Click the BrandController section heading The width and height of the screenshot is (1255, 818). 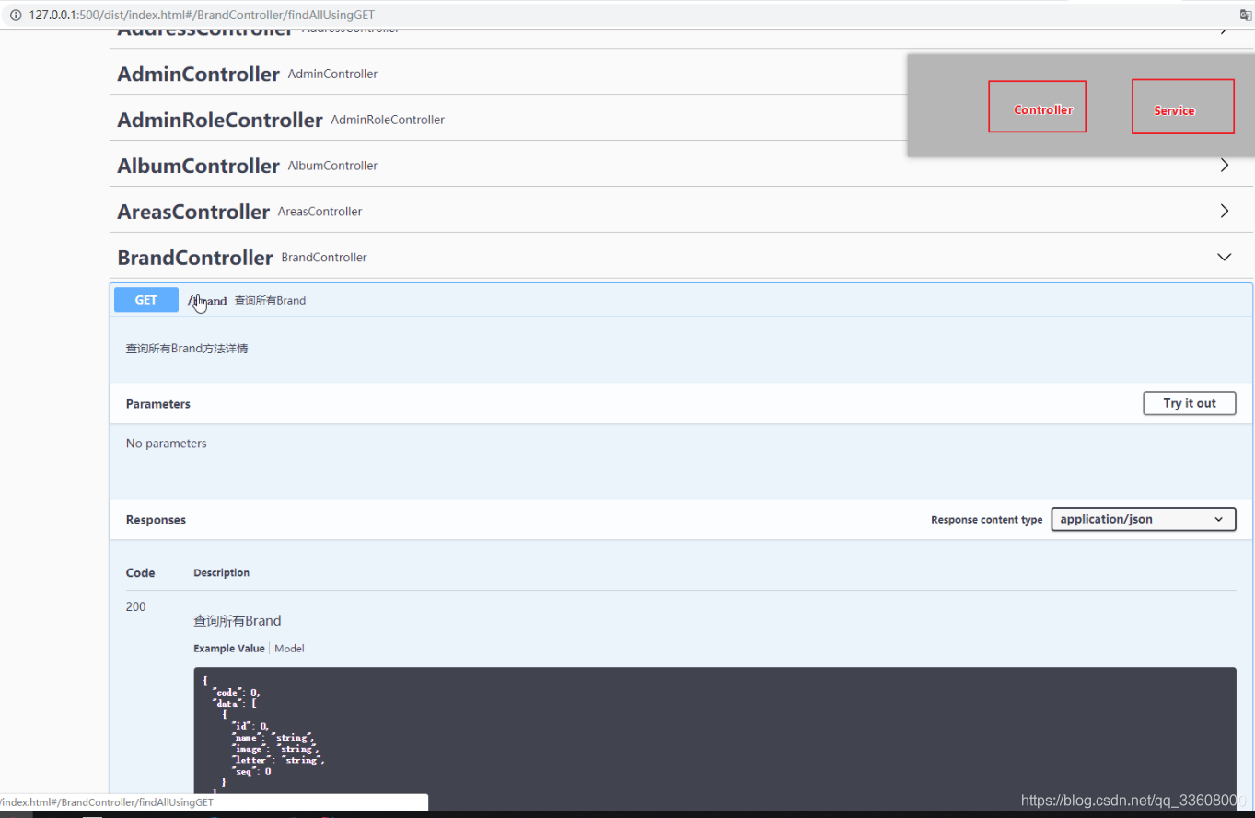pyautogui.click(x=195, y=258)
